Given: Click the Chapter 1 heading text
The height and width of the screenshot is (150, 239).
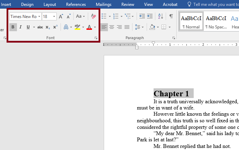Looking at the screenshot, I should pos(171,94).
